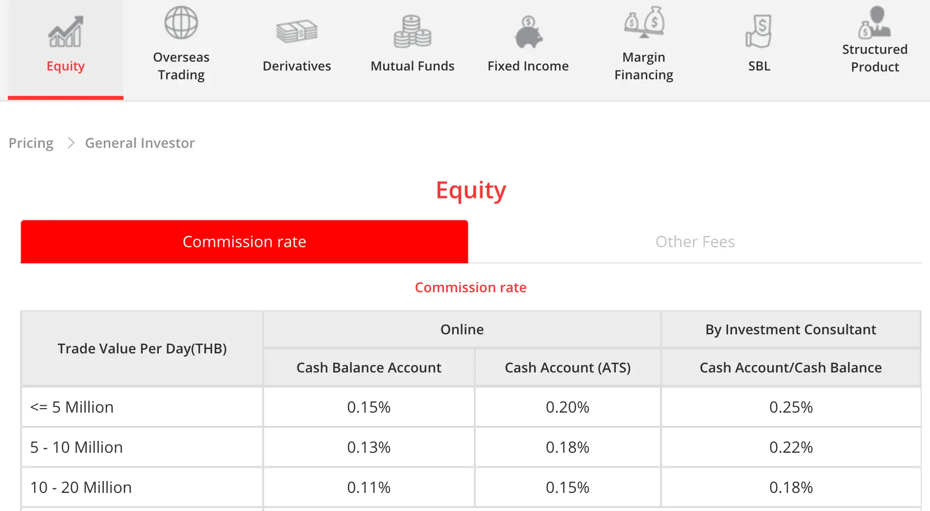Click the Structured Product person icon

[875, 22]
